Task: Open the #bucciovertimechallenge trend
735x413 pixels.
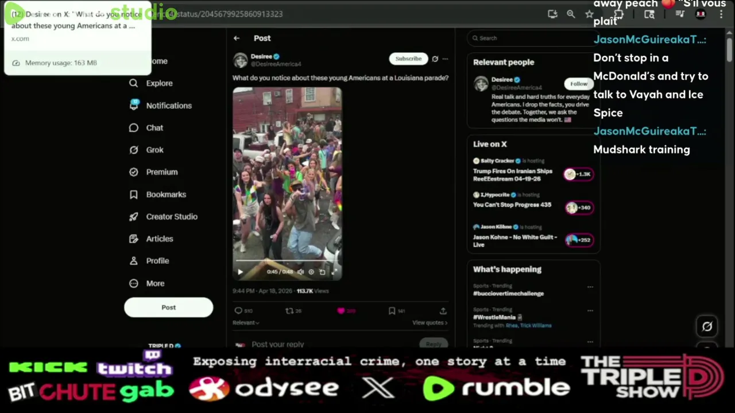Action: [508, 294]
